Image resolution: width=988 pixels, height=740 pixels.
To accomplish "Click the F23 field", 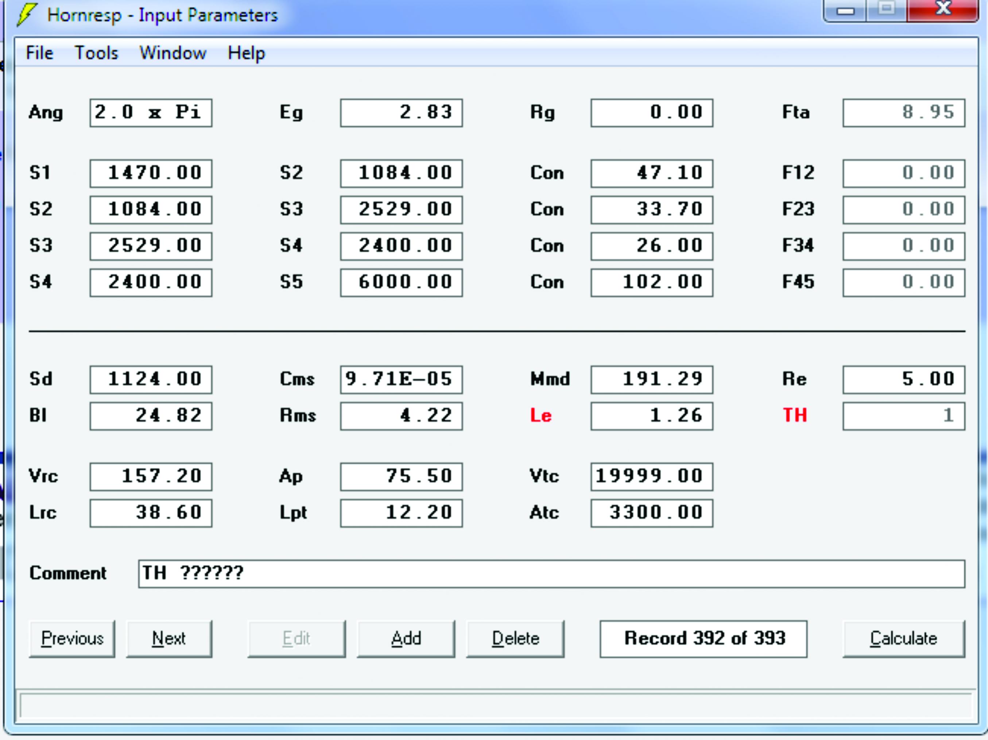I will point(904,210).
